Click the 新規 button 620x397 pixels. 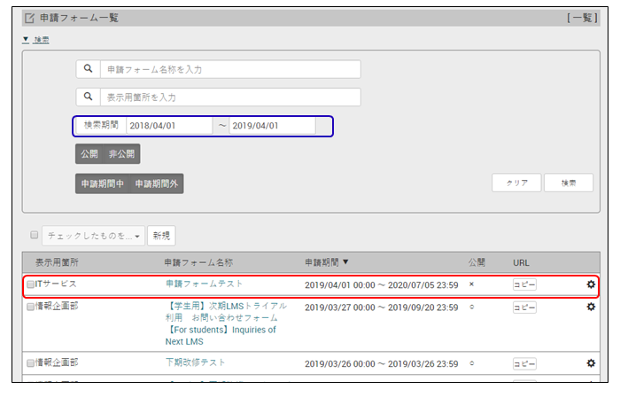coord(161,236)
